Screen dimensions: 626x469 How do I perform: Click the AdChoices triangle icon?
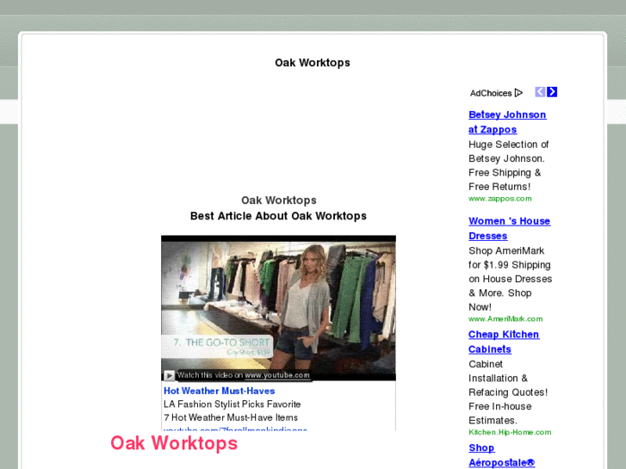pyautogui.click(x=518, y=93)
